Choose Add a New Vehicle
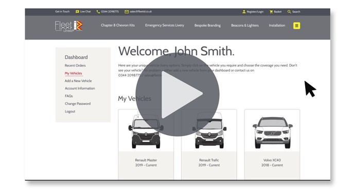Viewport: 355px width, 189px height. coord(78,81)
